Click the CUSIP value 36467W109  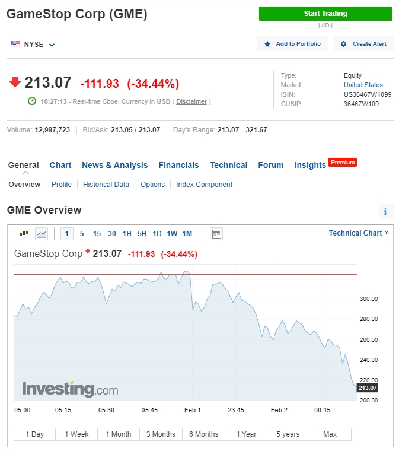coord(361,104)
